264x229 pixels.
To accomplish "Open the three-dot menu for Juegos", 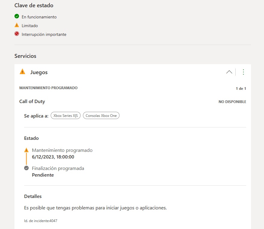I will [x=243, y=72].
